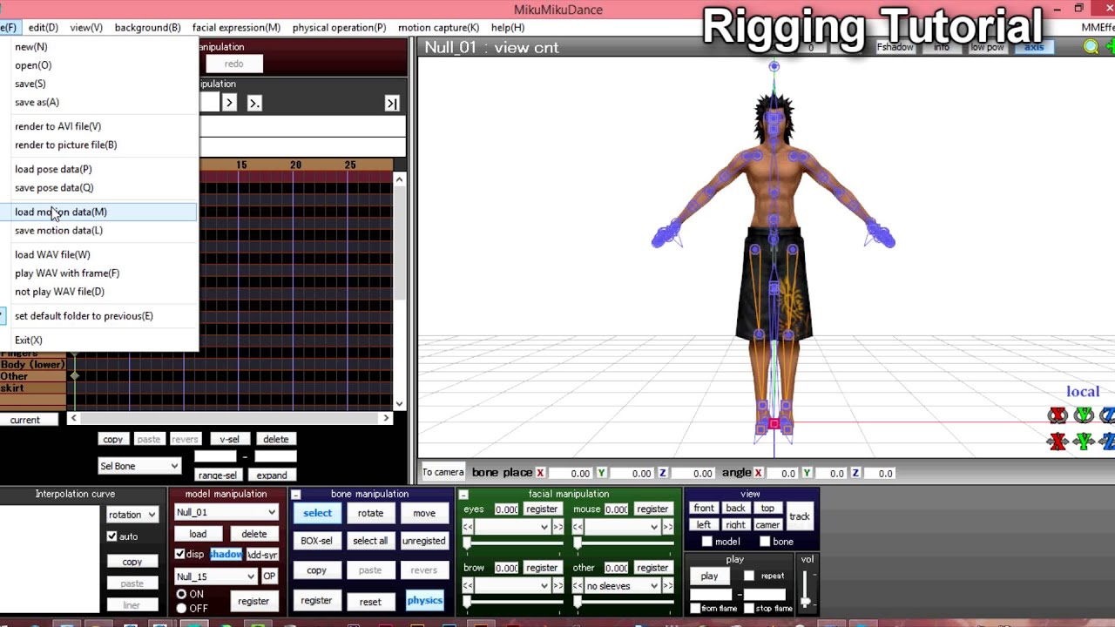Click timeline horizontal scrollbar right arrow
This screenshot has height=627, width=1115.
386,419
